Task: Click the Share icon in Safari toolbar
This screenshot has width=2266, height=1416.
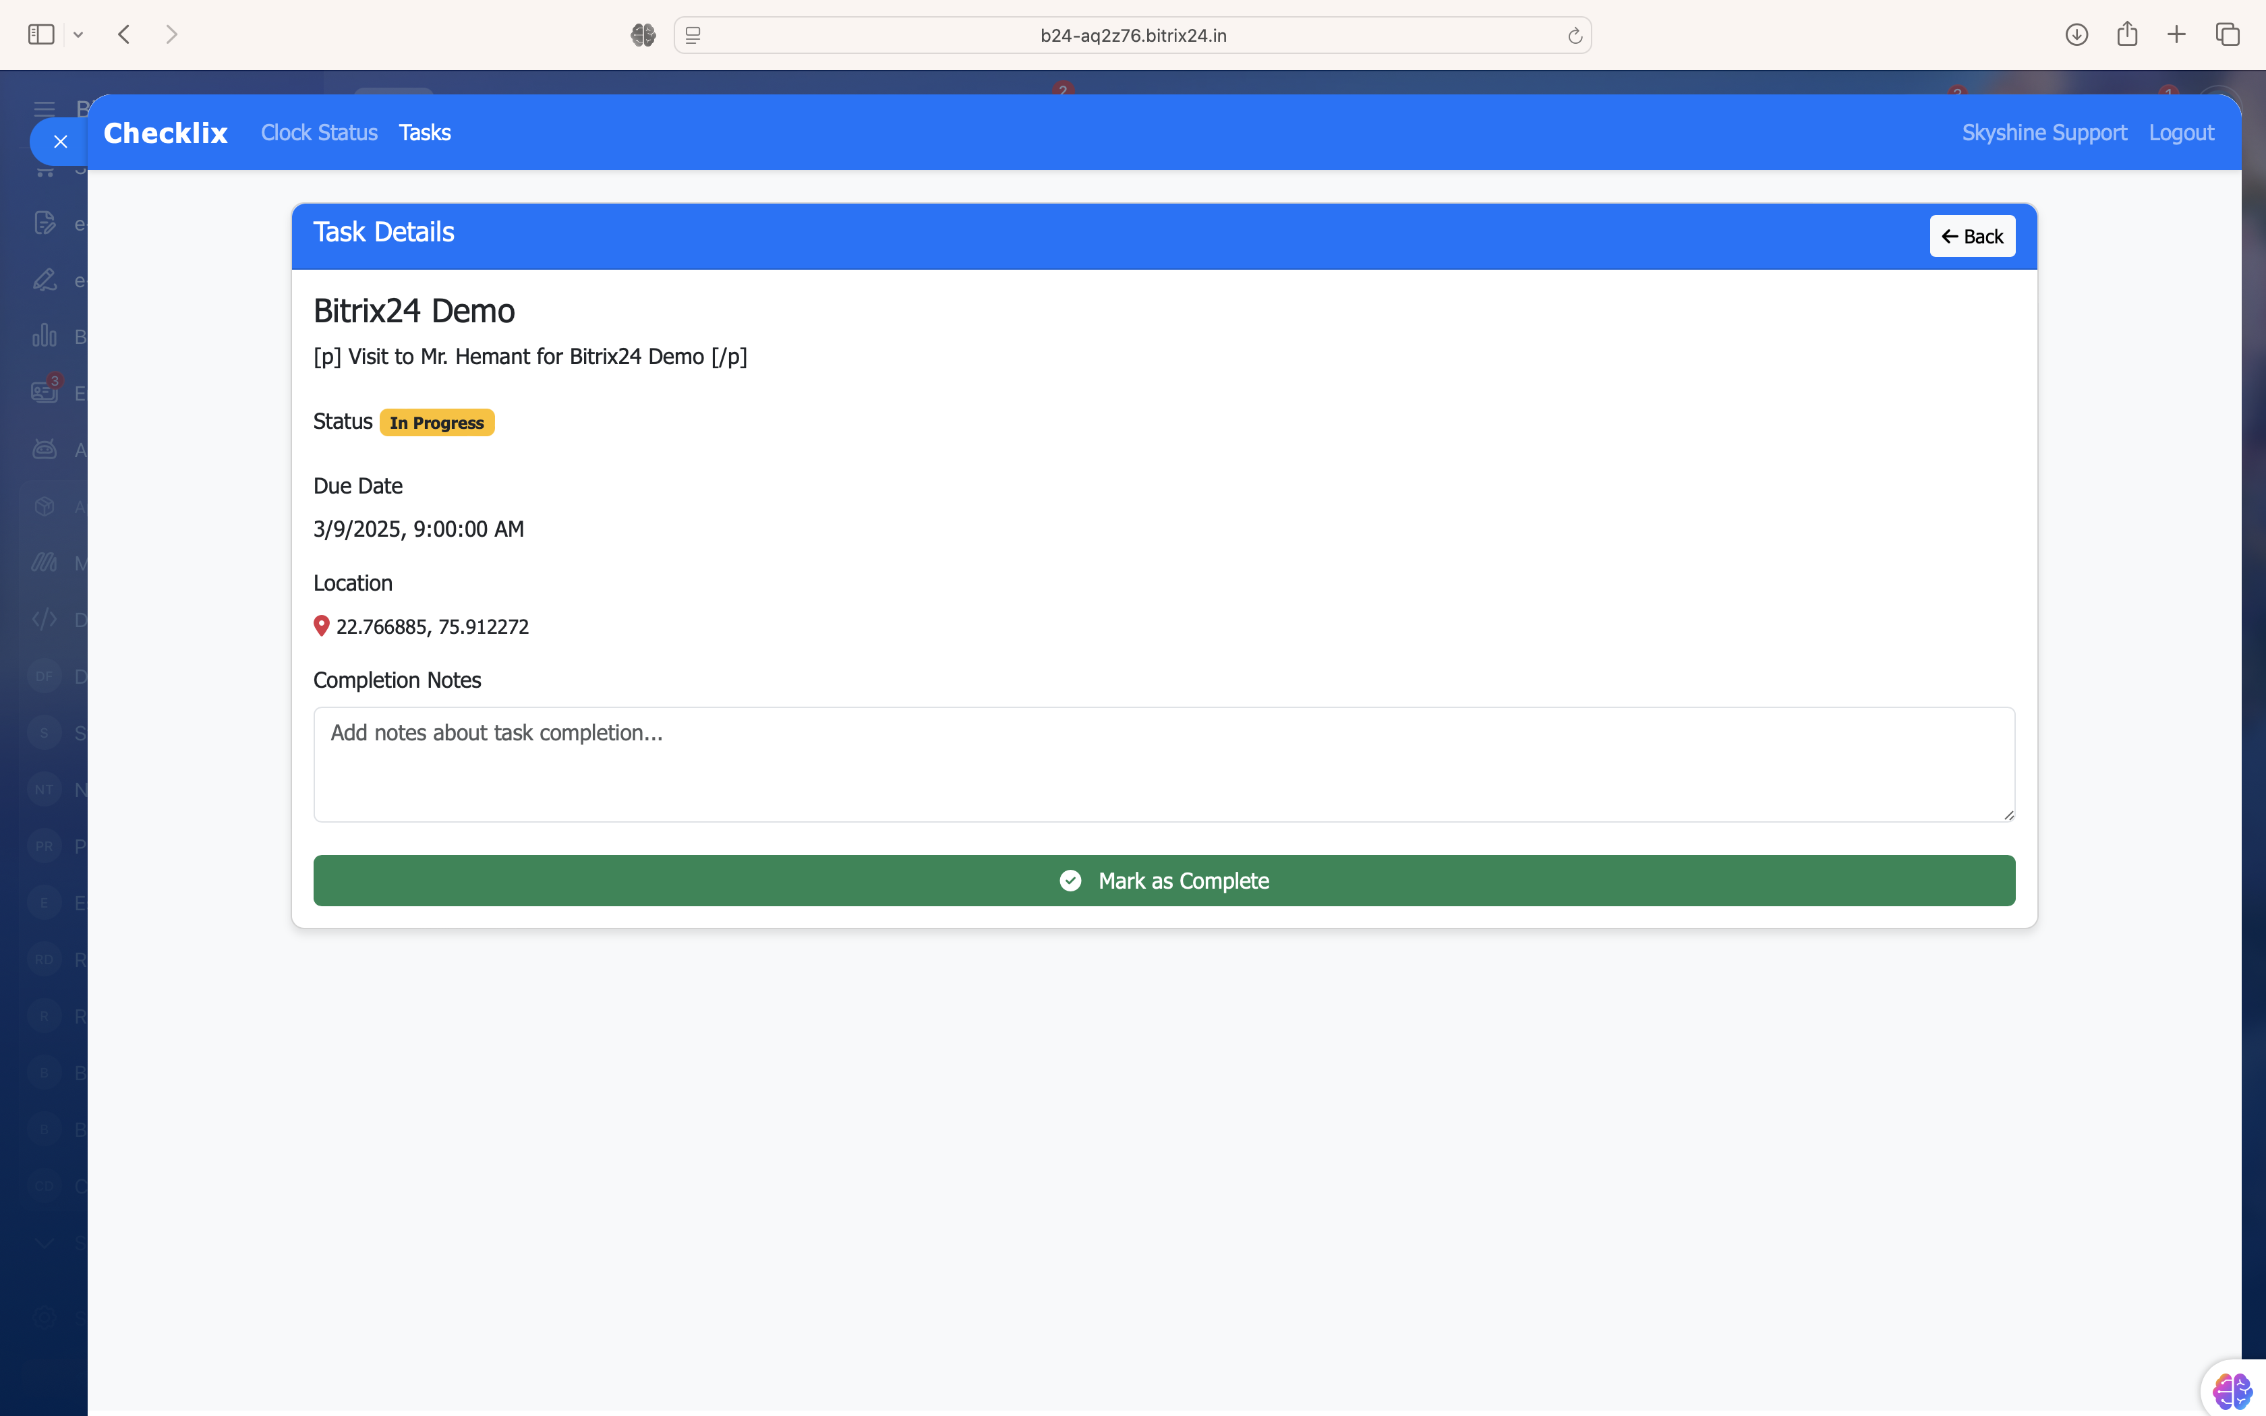Action: (x=2126, y=34)
